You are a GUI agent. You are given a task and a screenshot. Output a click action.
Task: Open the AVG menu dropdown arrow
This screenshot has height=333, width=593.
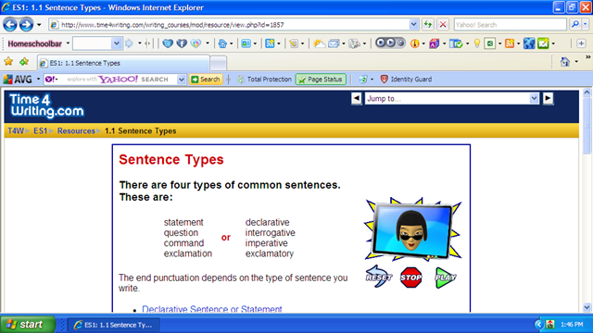coord(38,80)
